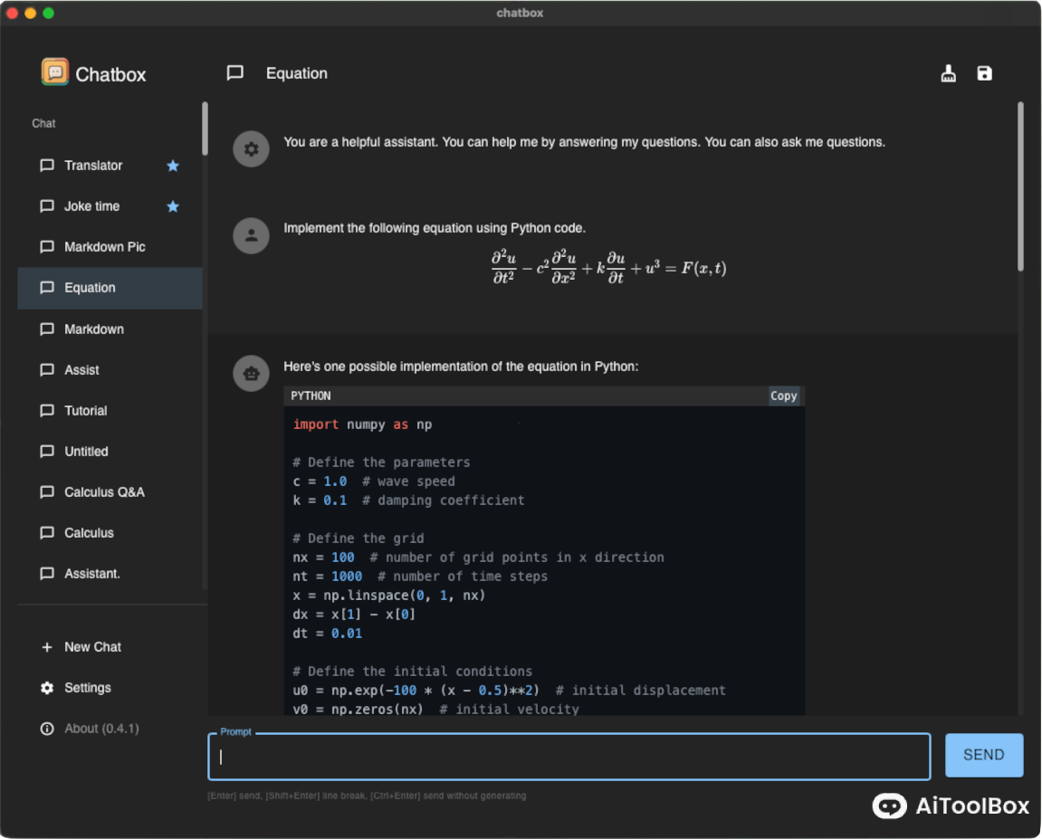Viewport: 1042px width, 839px height.
Task: Switch to the Untitled chat
Action: point(86,452)
